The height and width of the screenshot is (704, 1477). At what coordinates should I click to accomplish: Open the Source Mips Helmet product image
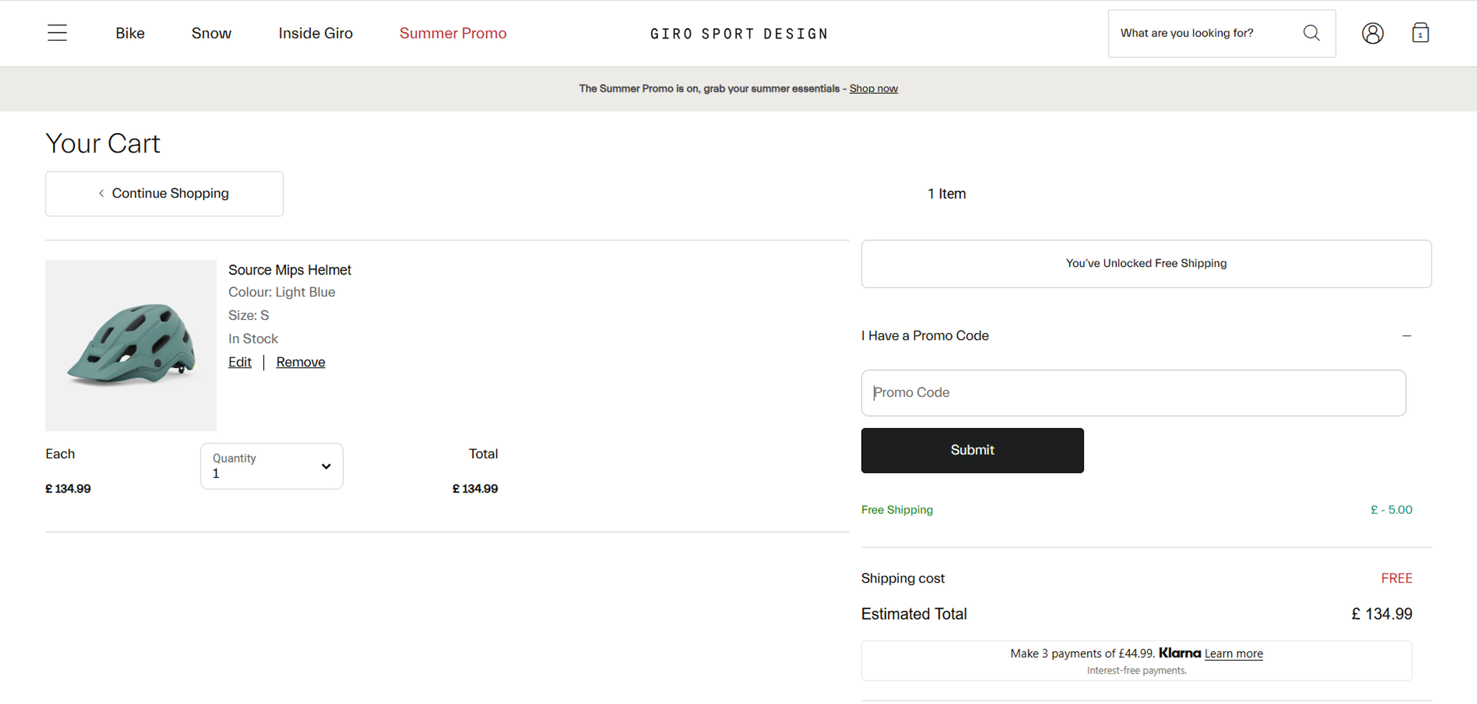131,345
